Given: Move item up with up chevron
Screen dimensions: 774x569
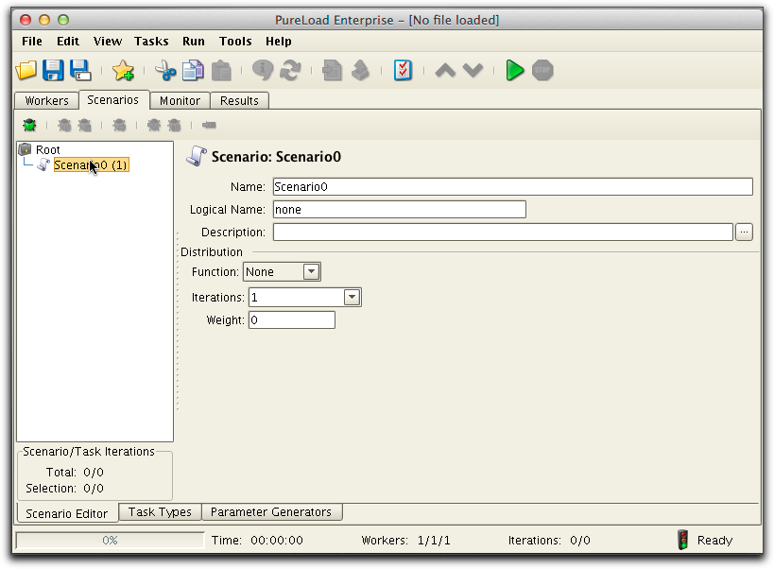Looking at the screenshot, I should coord(445,70).
